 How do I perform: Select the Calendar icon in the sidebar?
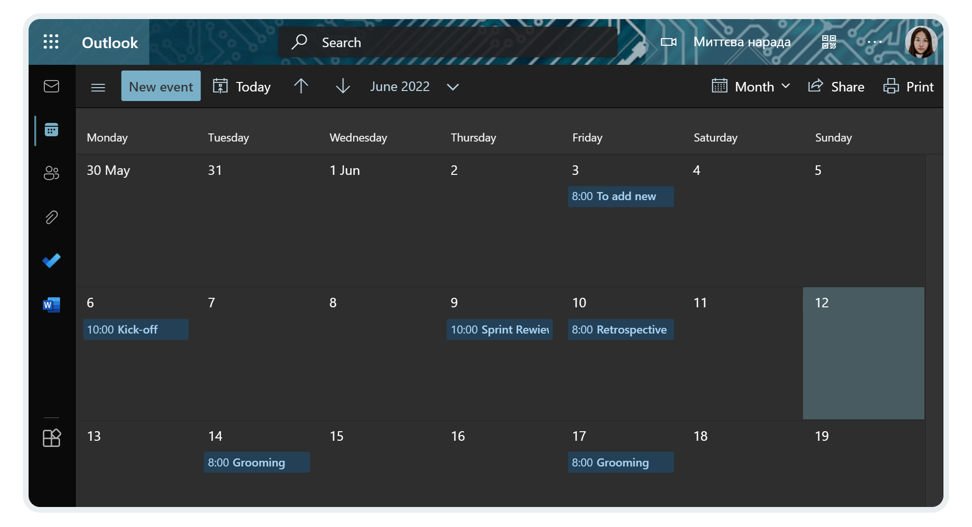[52, 129]
